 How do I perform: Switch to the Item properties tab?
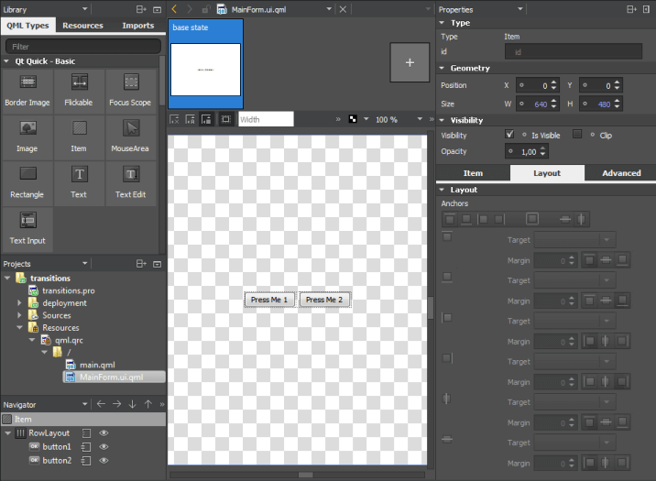tap(473, 173)
